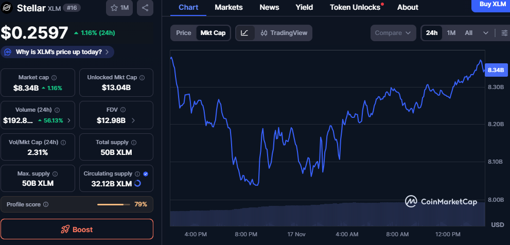The width and height of the screenshot is (510, 245).
Task: Click the verified badge on Circulating supply
Action: click(146, 174)
